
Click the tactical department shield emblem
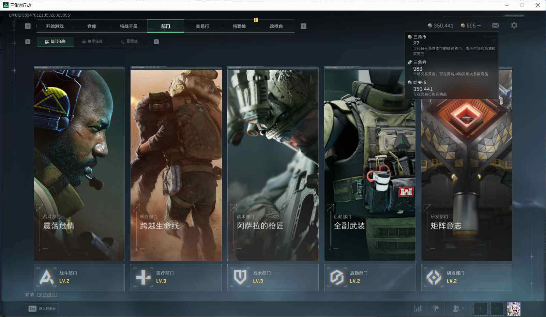(x=240, y=277)
